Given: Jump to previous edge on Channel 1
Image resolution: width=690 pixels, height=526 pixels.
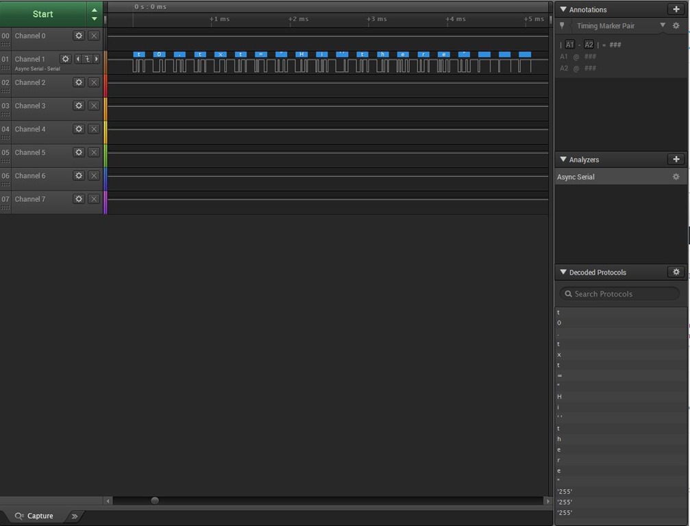Looking at the screenshot, I should point(78,59).
